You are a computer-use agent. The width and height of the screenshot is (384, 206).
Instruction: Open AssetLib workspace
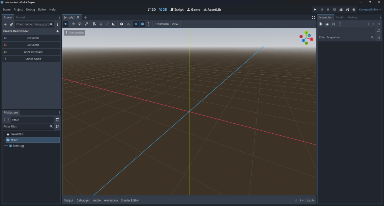click(212, 10)
